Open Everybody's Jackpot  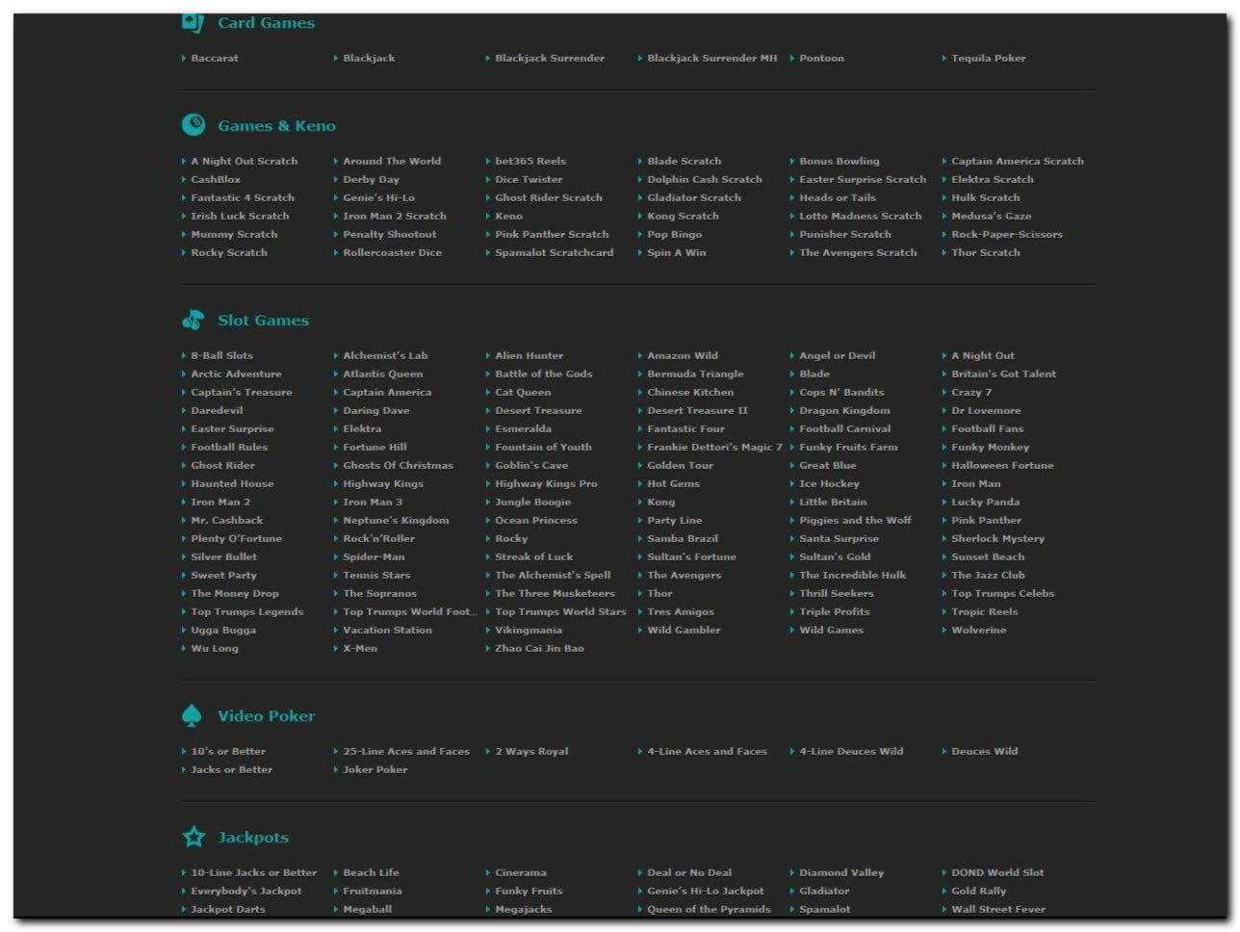tap(246, 892)
